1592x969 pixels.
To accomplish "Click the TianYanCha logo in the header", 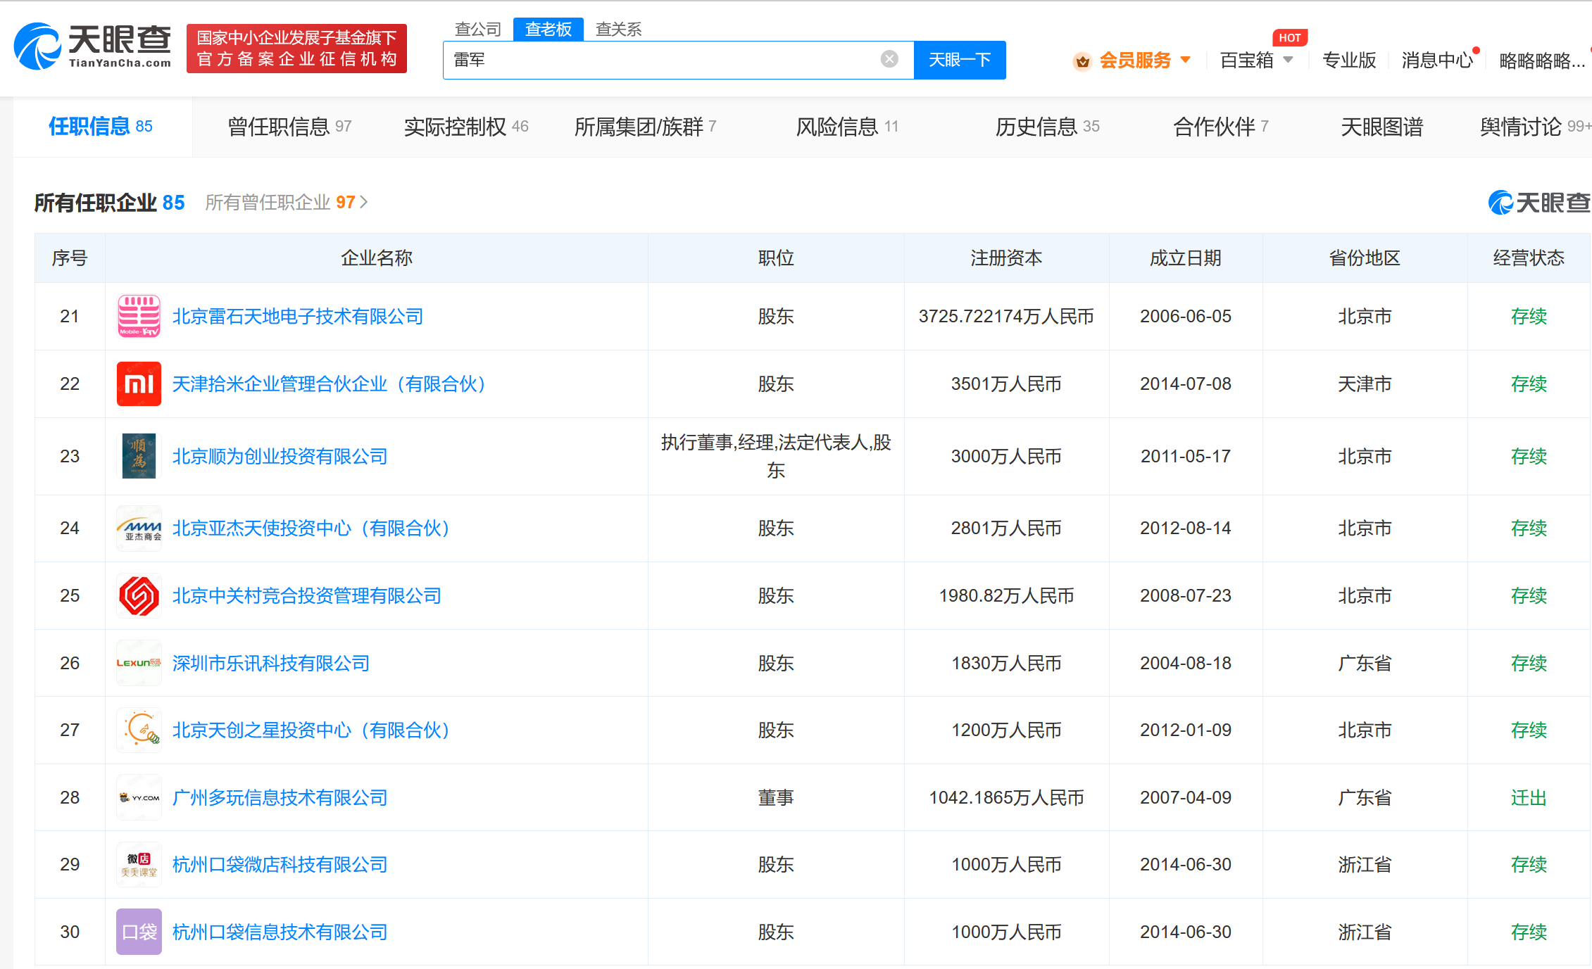I will 92,46.
